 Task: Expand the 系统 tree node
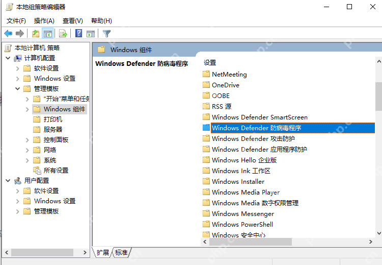tap(28, 160)
